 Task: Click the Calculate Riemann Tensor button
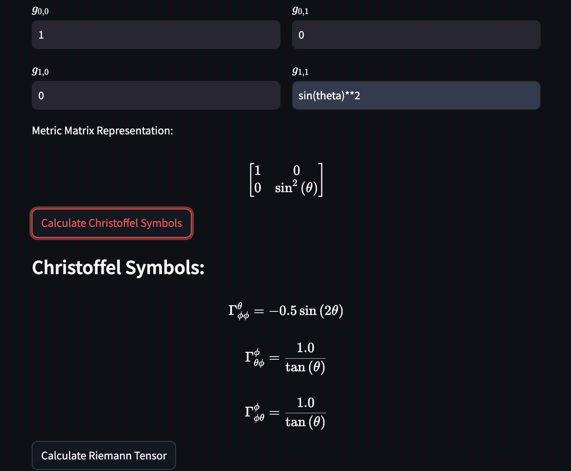[x=104, y=455]
